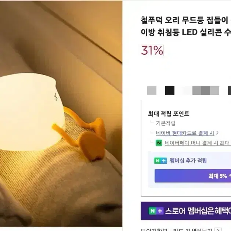The height and width of the screenshot is (231, 231).
Task: Open the 스토어 멤버십은 혜택 banner
Action: 186,211
